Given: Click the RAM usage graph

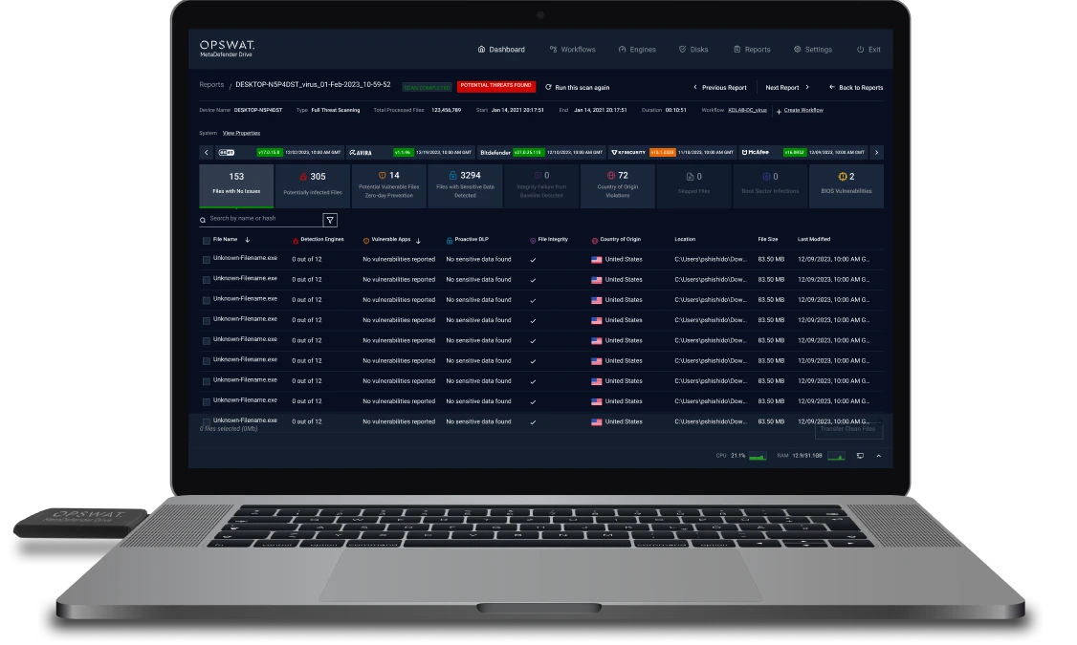Looking at the screenshot, I should click(x=836, y=456).
